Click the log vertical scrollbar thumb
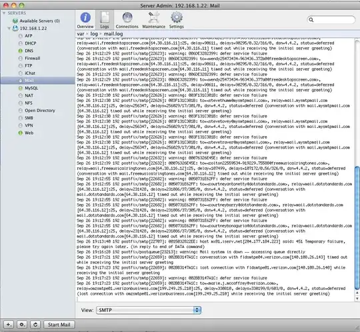360x332 pixels. (x=357, y=228)
